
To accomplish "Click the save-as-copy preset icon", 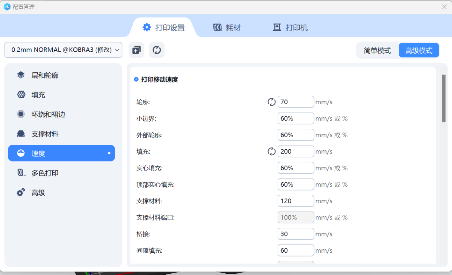I will point(136,50).
